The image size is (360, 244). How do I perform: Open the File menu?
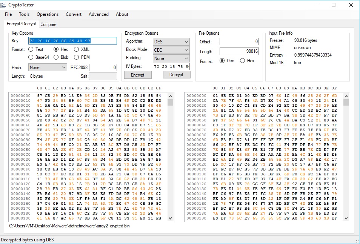tap(8, 14)
